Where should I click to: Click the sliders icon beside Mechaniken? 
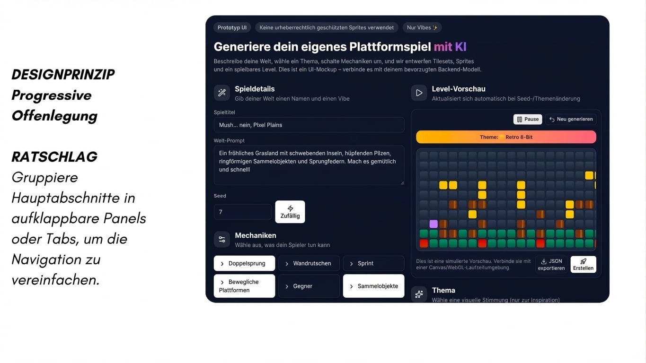[221, 240]
